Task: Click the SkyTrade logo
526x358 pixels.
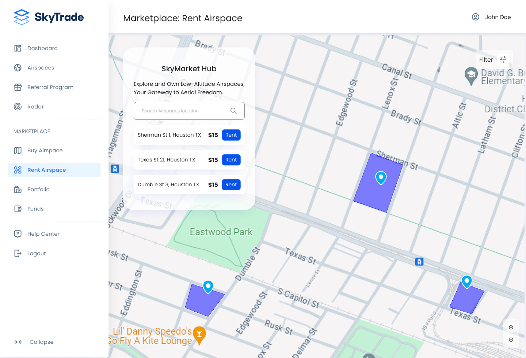Action: click(49, 17)
